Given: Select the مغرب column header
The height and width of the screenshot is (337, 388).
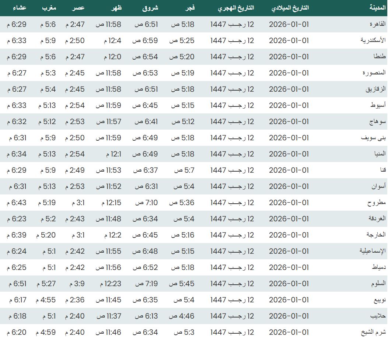Looking at the screenshot, I should click(49, 8).
